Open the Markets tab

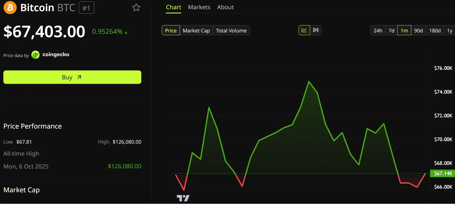(199, 7)
